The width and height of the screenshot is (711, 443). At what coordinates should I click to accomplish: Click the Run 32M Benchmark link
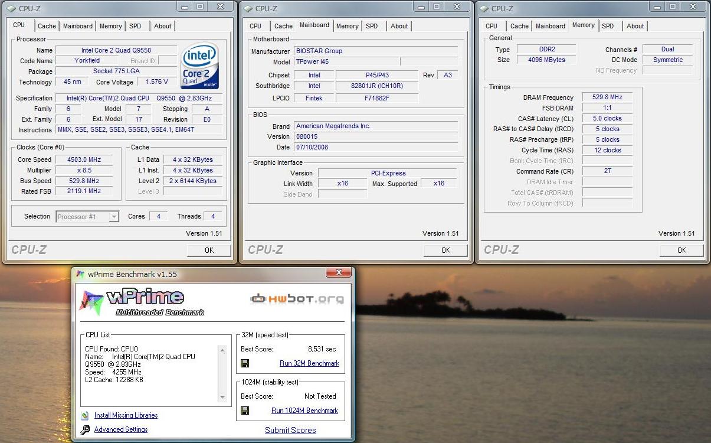pos(309,363)
